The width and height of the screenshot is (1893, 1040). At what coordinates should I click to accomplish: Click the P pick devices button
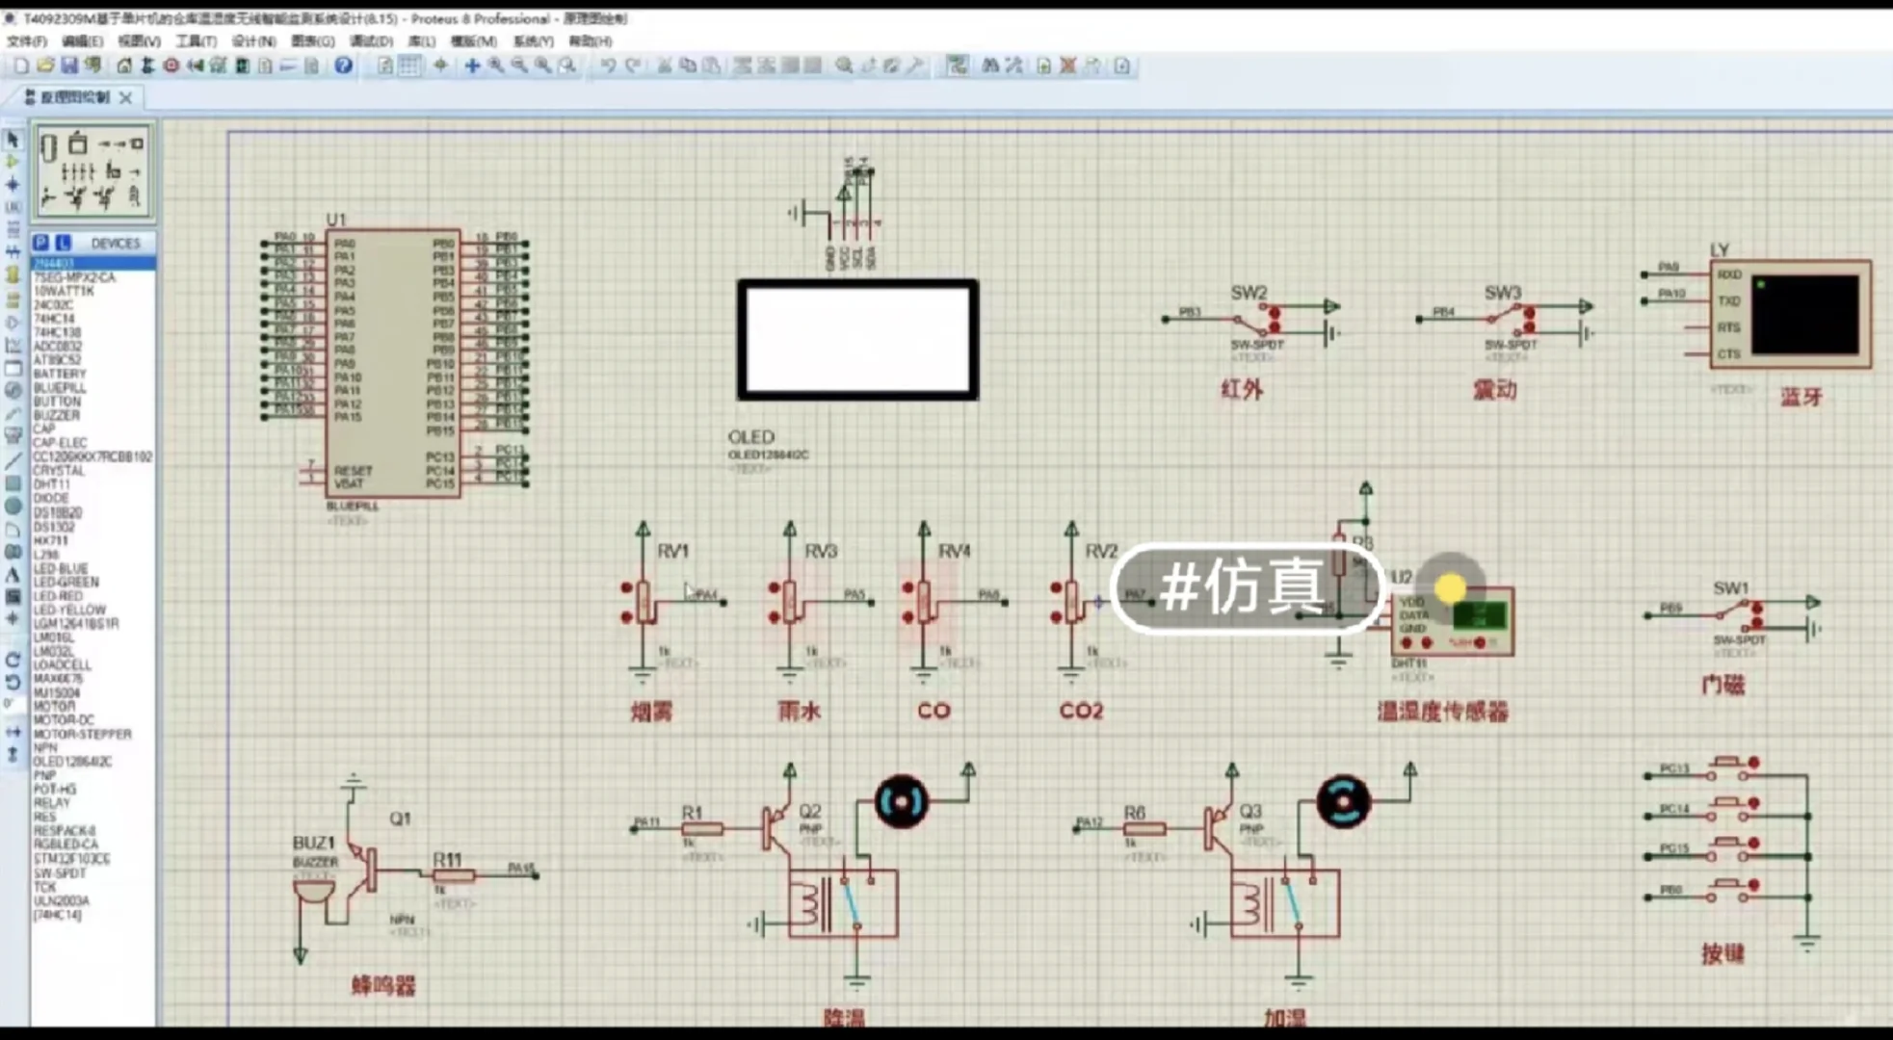pyautogui.click(x=40, y=243)
